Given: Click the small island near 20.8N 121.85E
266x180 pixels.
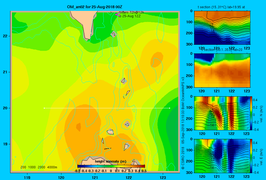Looking at the screenshot, I should [x=124, y=81].
